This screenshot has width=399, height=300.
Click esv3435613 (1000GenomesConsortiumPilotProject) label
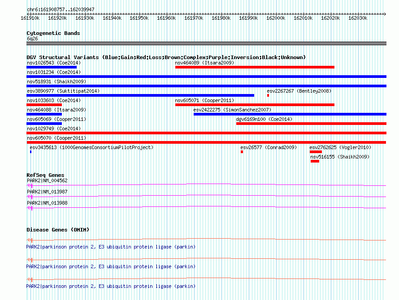91,147
